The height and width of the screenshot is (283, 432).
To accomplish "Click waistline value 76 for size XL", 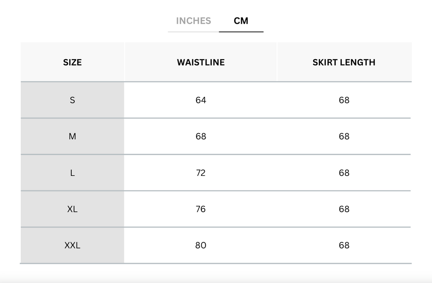I will (x=201, y=209).
